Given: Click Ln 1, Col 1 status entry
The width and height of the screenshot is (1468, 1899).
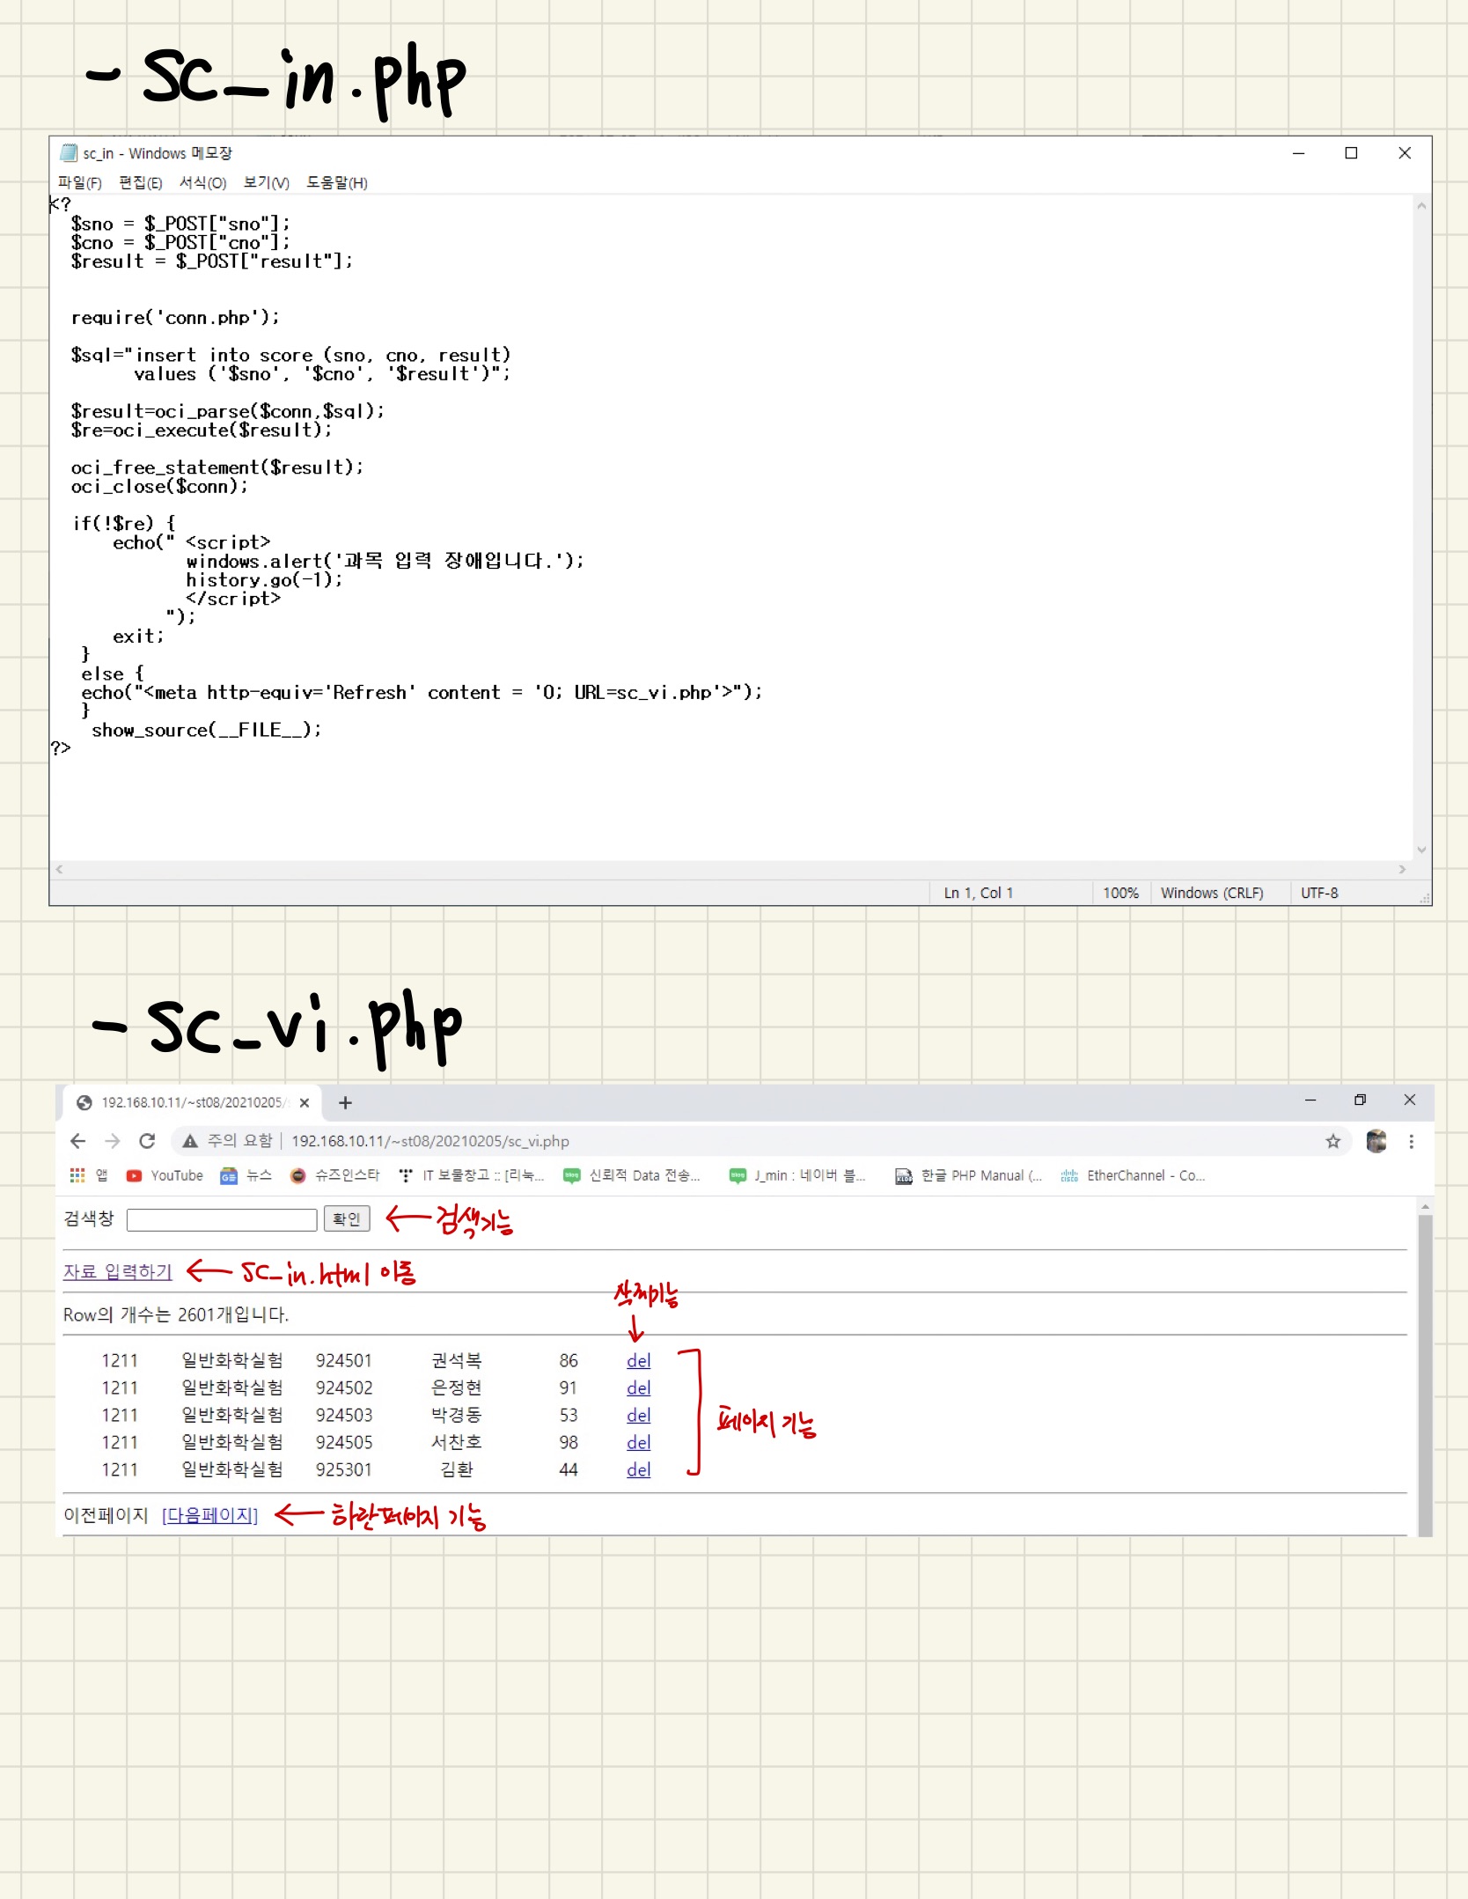Looking at the screenshot, I should tap(978, 893).
